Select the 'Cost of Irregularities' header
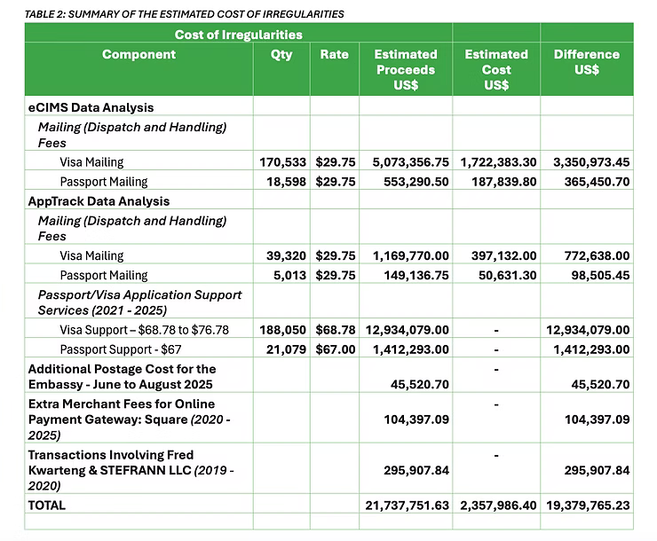Image resolution: width=657 pixels, height=541 pixels. pyautogui.click(x=239, y=35)
